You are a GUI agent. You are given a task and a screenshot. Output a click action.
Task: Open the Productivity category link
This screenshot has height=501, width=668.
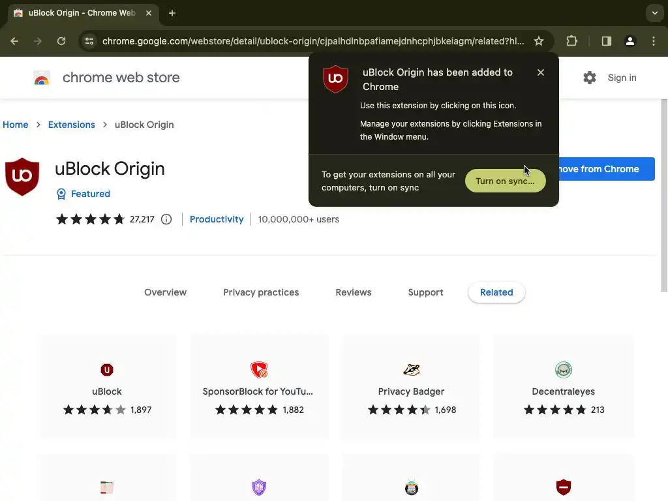[217, 219]
